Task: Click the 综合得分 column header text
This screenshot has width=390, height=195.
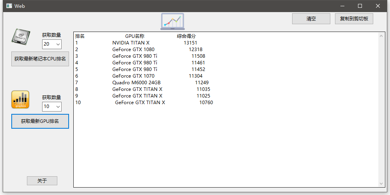Action: pyautogui.click(x=186, y=36)
